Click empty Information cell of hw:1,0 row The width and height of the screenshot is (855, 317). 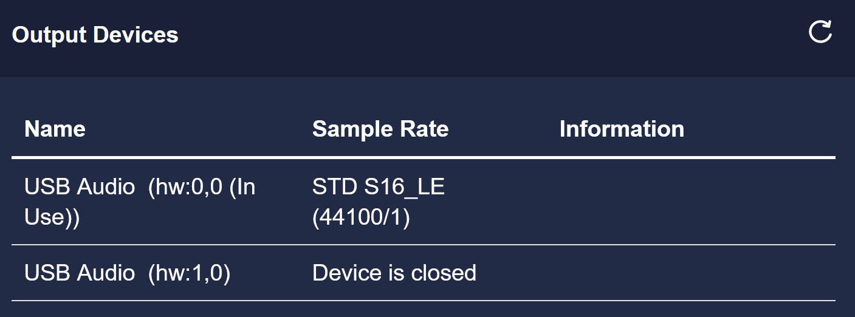pyautogui.click(x=697, y=273)
